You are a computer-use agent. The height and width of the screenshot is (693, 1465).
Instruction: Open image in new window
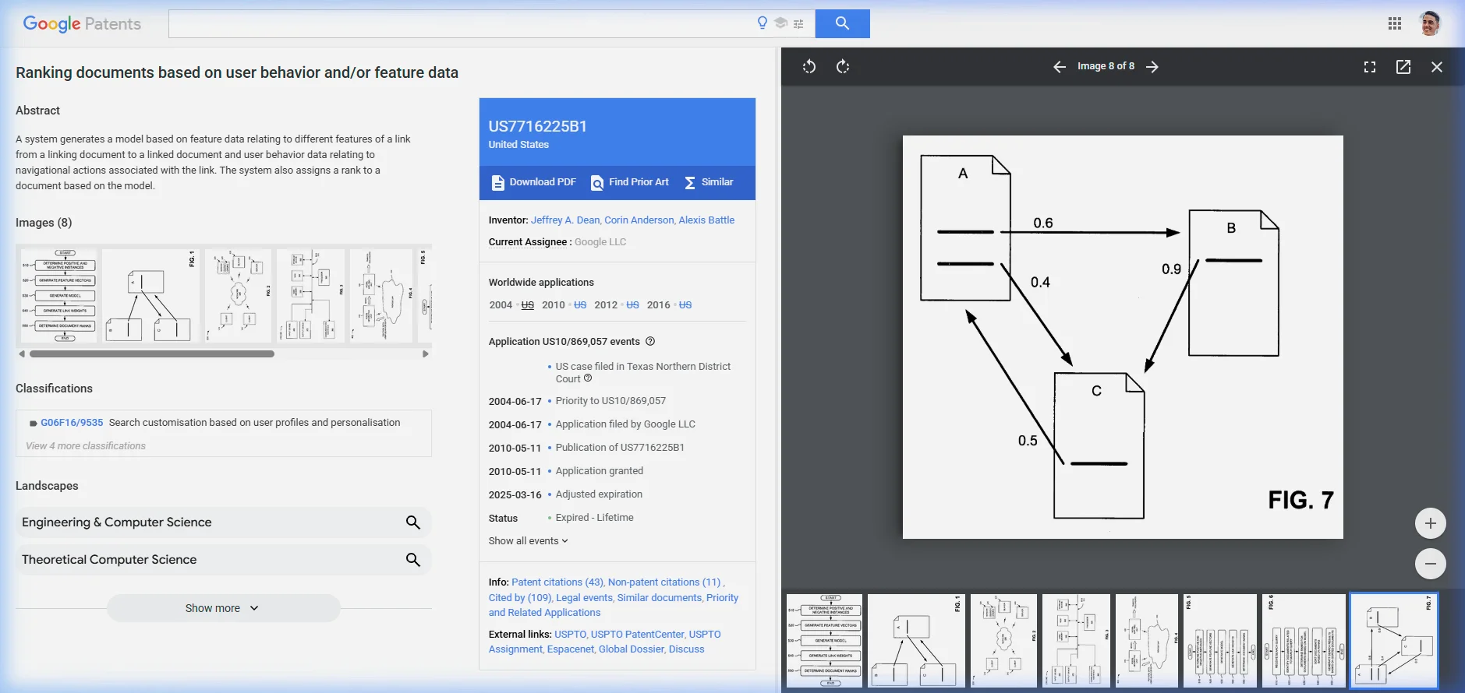coord(1403,67)
